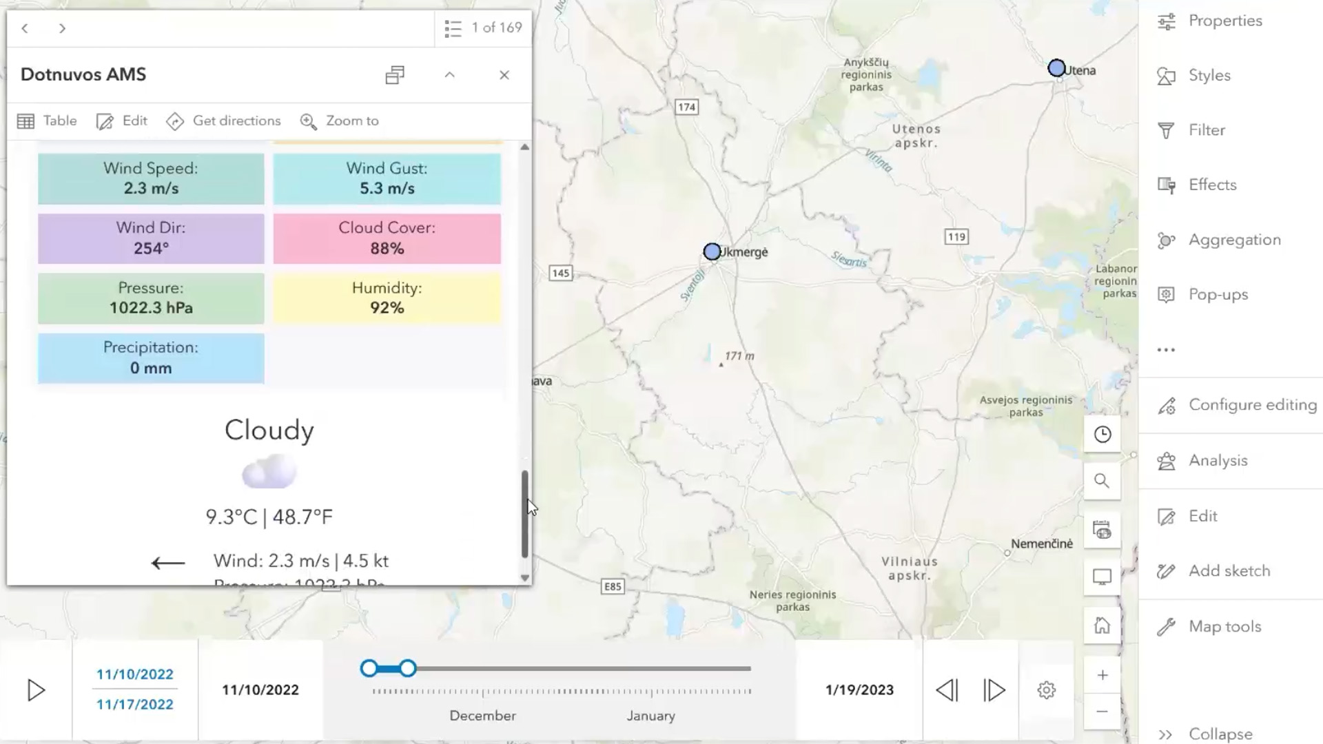Open the Map tools menu

tap(1224, 626)
